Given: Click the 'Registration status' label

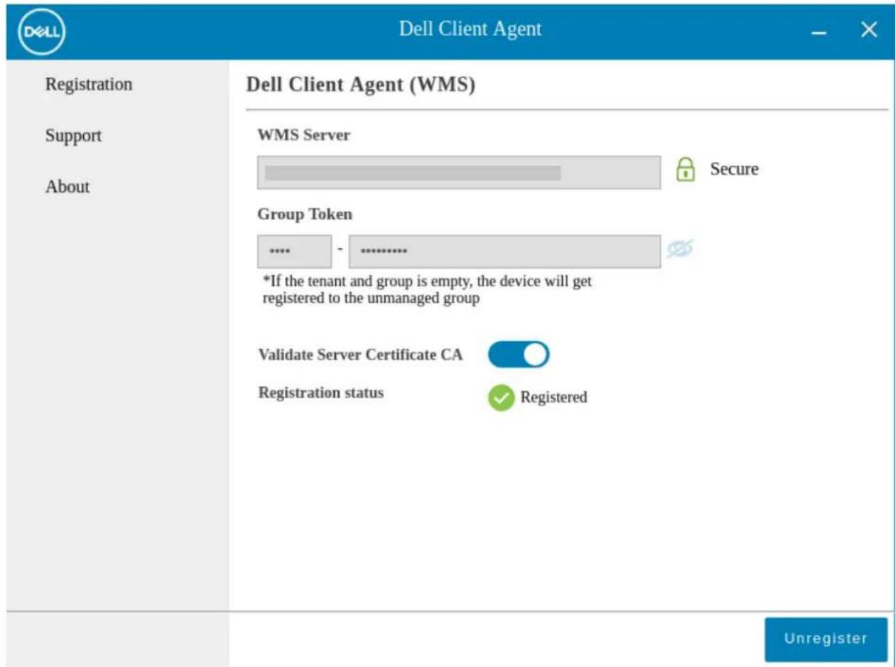Looking at the screenshot, I should click(321, 393).
